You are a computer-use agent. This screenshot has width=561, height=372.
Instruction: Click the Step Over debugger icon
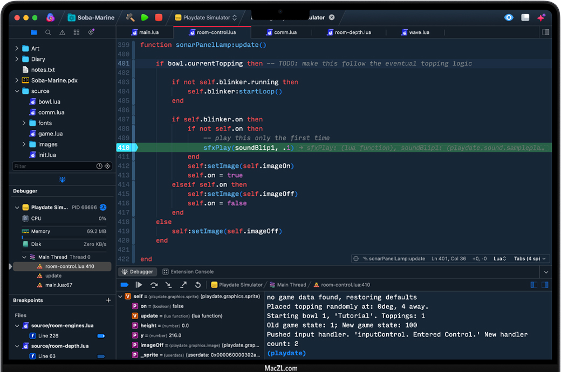click(154, 285)
